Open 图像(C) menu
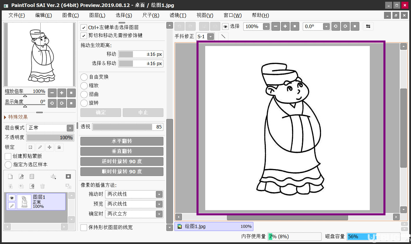Viewport: 411px width, 244px height. [x=71, y=15]
